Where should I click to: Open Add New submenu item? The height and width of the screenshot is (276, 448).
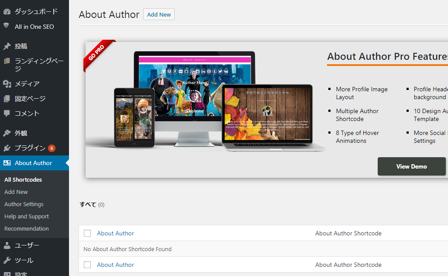[16, 192]
